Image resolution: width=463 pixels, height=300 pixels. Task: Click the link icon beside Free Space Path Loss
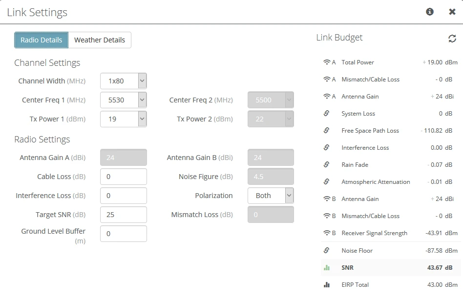327,131
